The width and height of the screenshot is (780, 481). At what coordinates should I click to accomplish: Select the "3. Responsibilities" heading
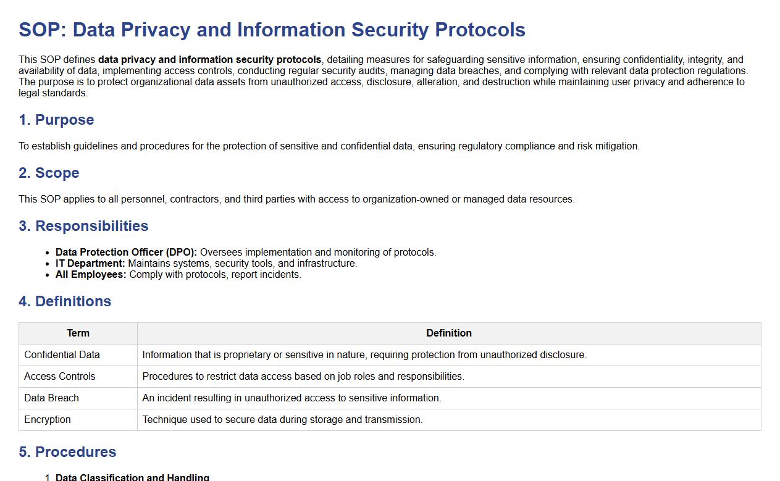click(x=83, y=226)
